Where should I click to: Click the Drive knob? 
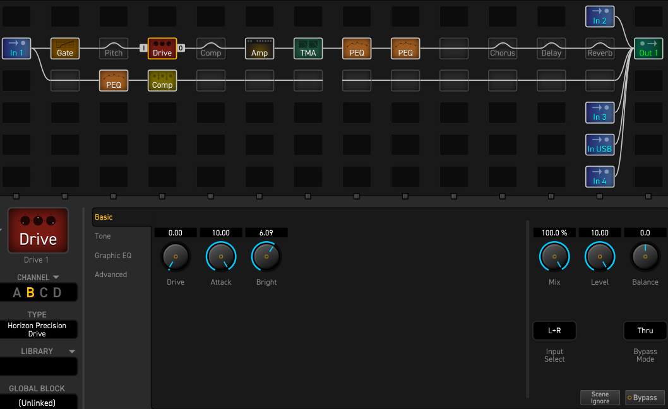pyautogui.click(x=176, y=256)
